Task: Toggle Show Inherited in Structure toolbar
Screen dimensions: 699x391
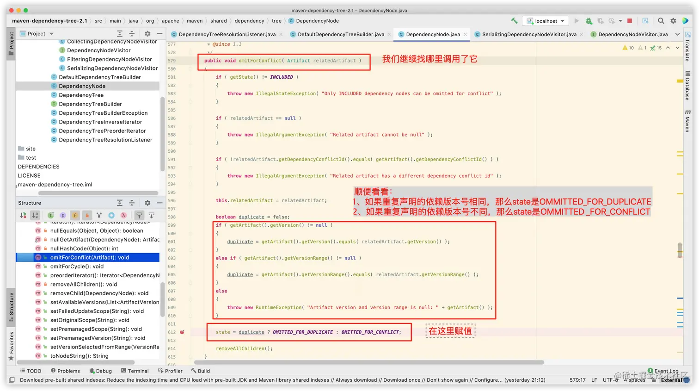Action: [x=51, y=215]
